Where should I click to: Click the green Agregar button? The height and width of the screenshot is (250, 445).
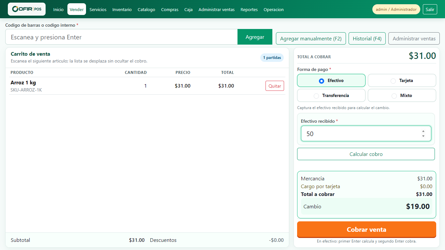(255, 37)
